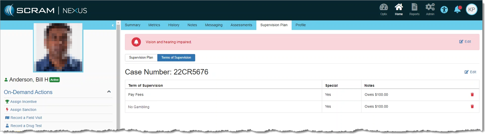Open the Reports icon
Screen dimensions: 487x136
coord(414,9)
